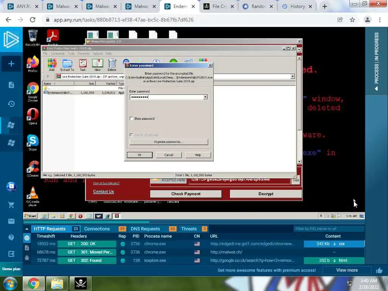Bookmark this page with star icon
This screenshot has height=291, width=388.
click(352, 20)
